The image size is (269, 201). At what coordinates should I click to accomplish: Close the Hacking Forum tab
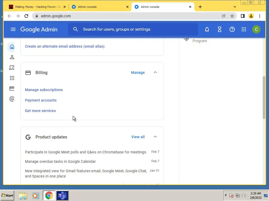coord(65,7)
